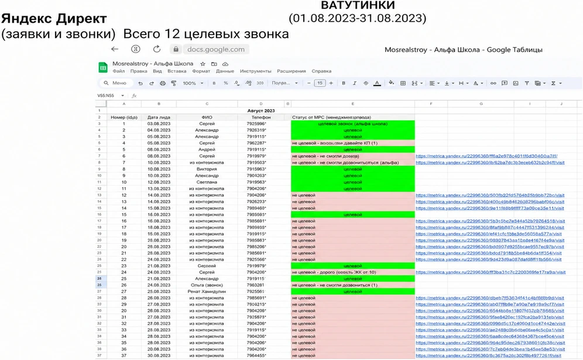
Task: Activate the paint format tool
Action: point(174,83)
